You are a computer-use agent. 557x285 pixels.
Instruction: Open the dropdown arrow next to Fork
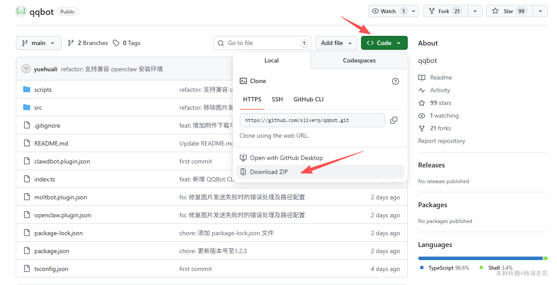(475, 11)
